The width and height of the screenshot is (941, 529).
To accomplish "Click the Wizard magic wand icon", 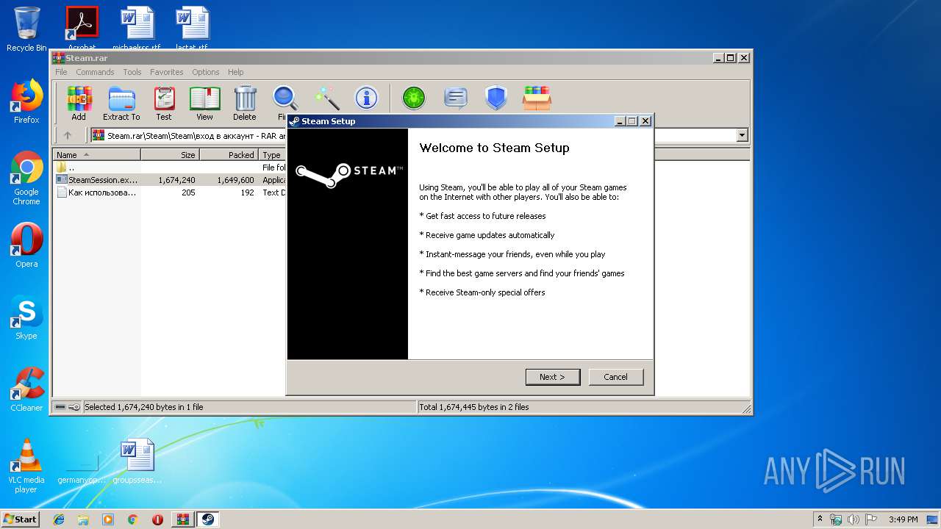I will click(326, 98).
